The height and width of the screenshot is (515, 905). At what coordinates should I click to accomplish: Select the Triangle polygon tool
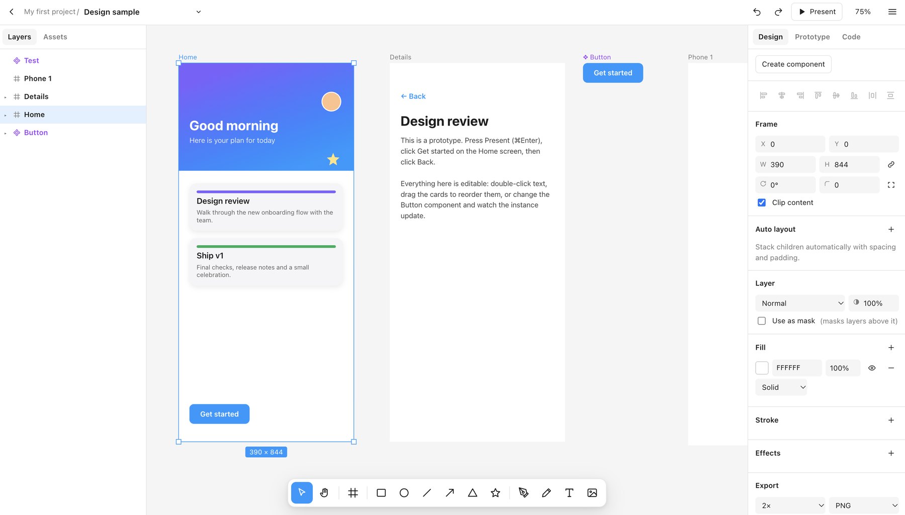coord(473,493)
